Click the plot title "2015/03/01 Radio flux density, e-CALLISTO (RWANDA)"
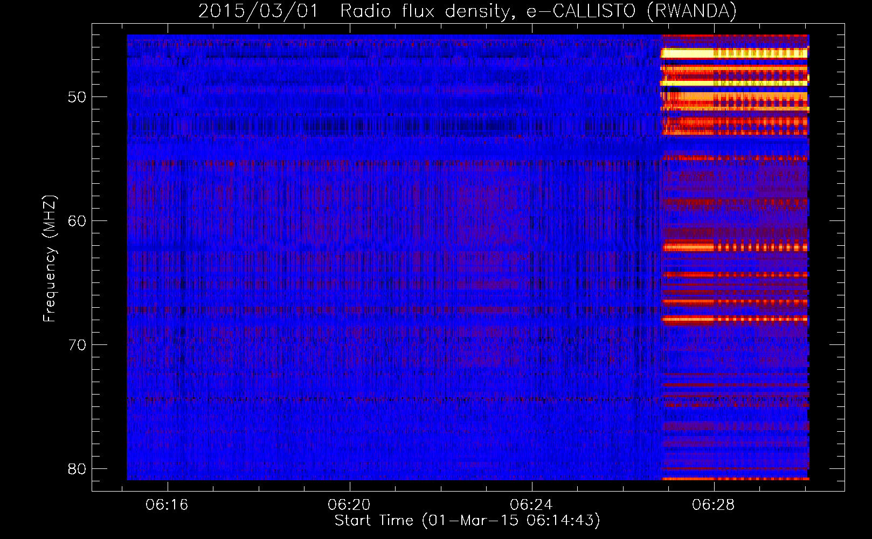The height and width of the screenshot is (539, 872). coord(467,11)
